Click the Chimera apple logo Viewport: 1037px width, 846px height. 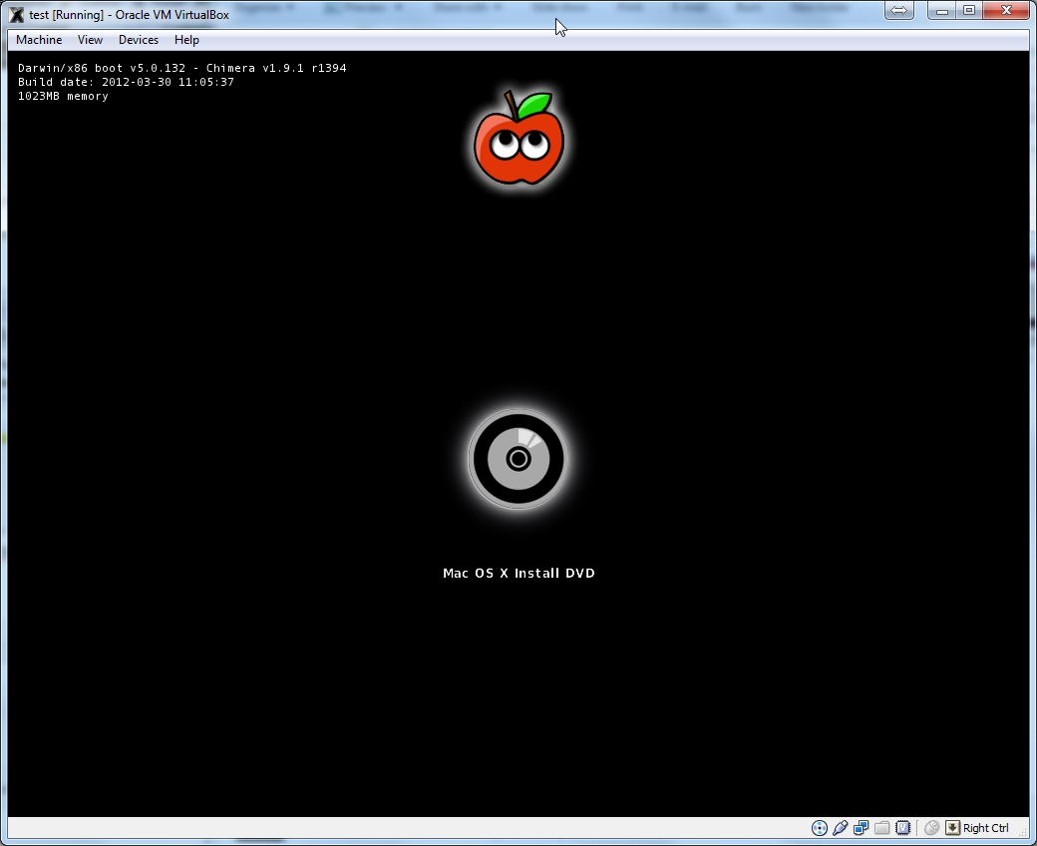[x=519, y=138]
